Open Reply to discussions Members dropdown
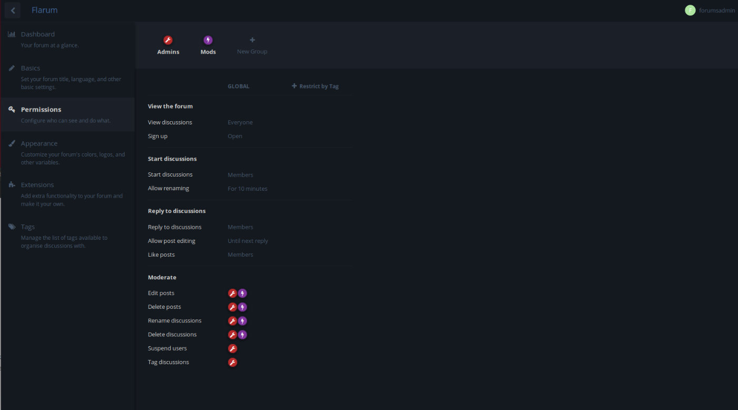 click(240, 227)
